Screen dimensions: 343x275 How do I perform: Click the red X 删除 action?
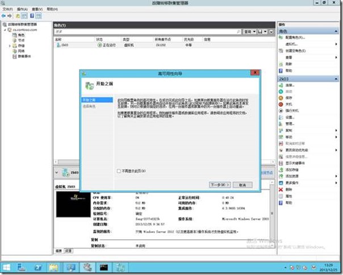[x=281, y=190]
